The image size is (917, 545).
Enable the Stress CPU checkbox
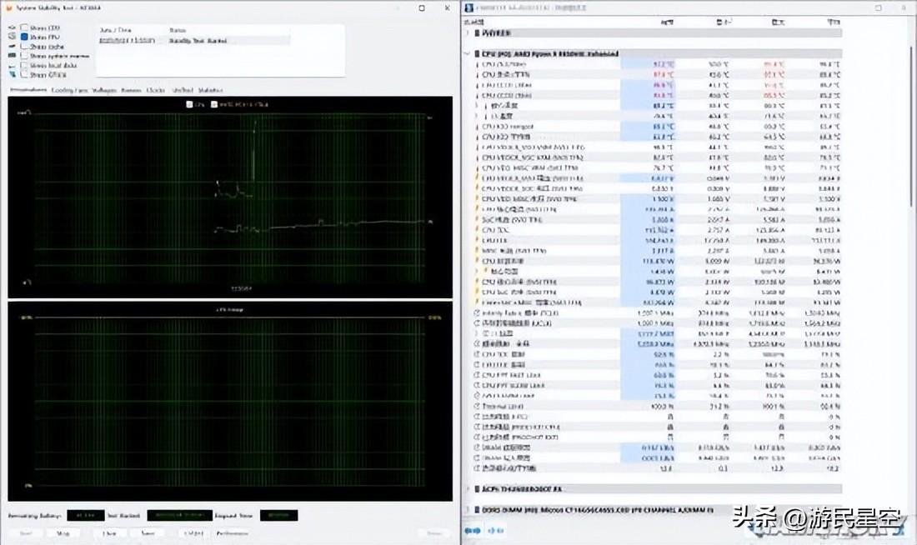point(23,28)
